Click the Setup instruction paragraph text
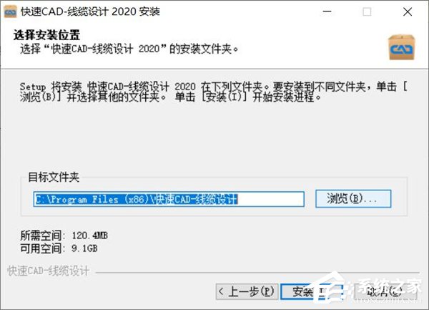 (x=213, y=92)
